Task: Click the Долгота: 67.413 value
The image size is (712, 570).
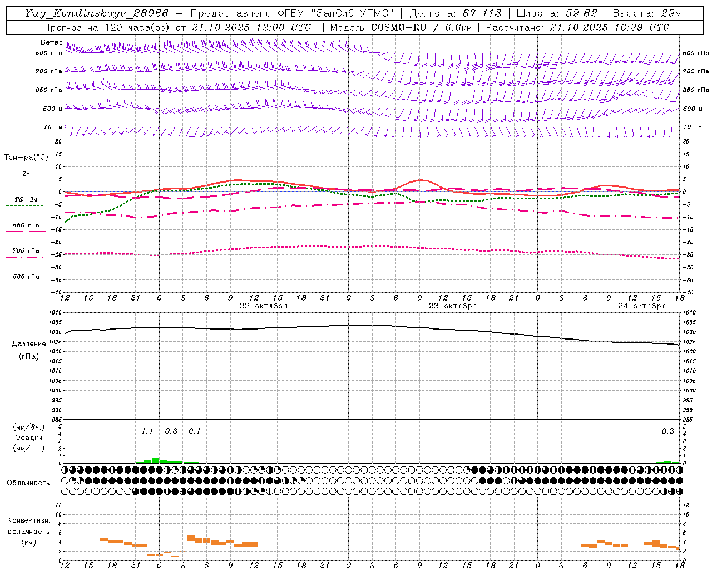Action: tap(456, 13)
